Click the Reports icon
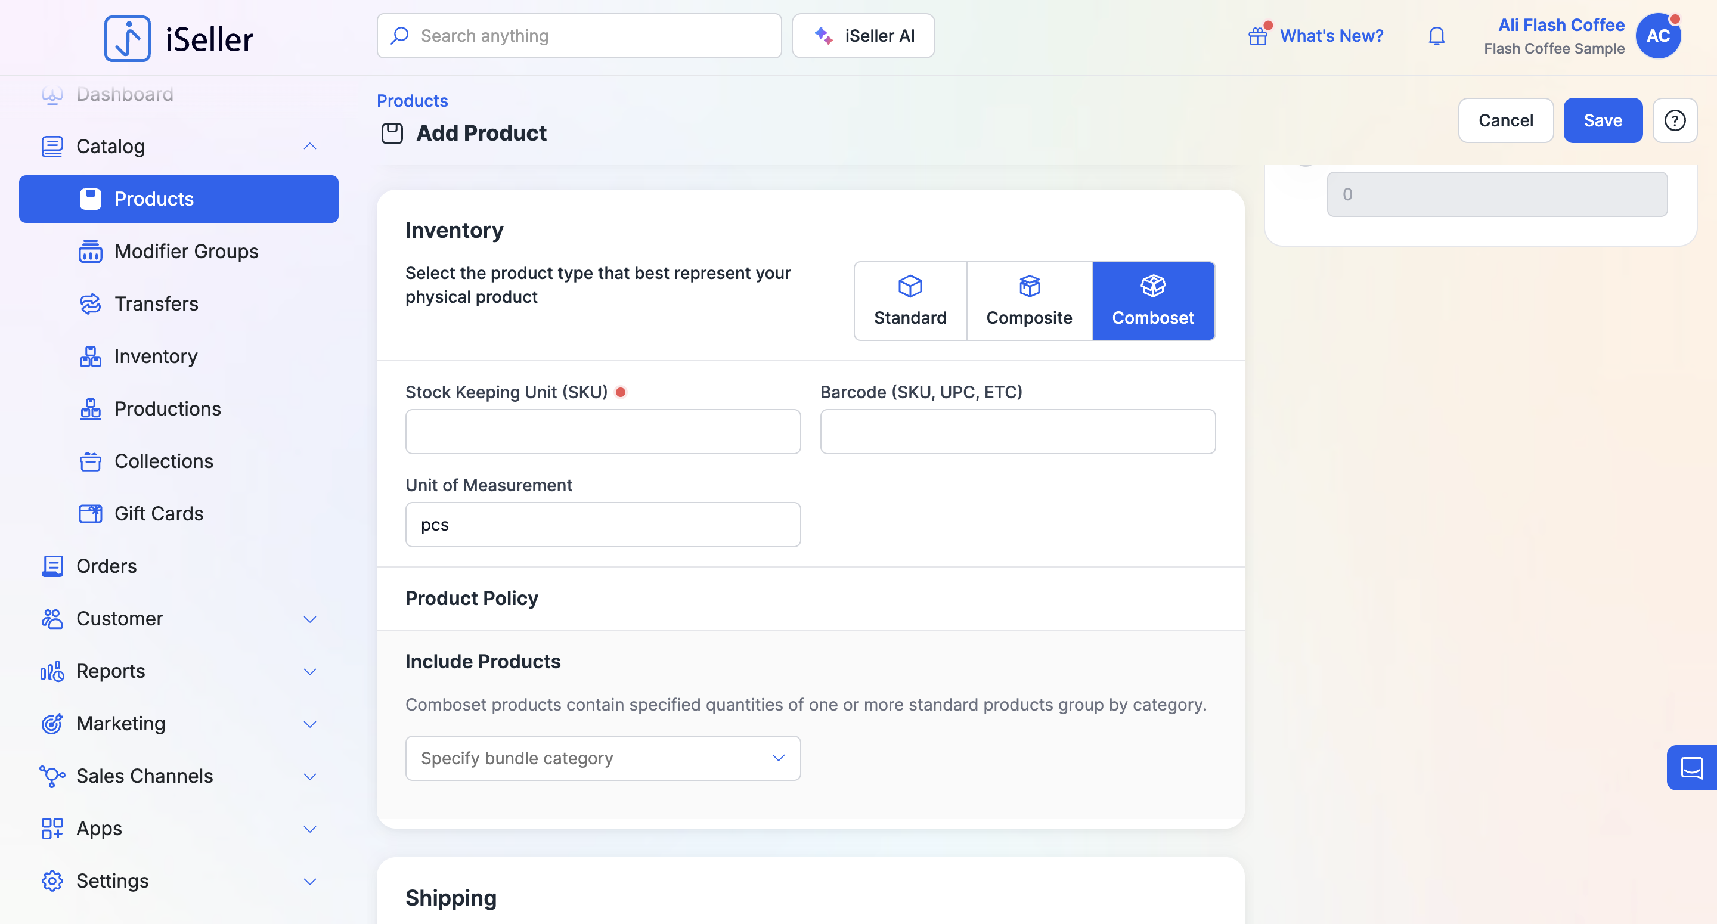Viewport: 1717px width, 924px height. [52, 671]
